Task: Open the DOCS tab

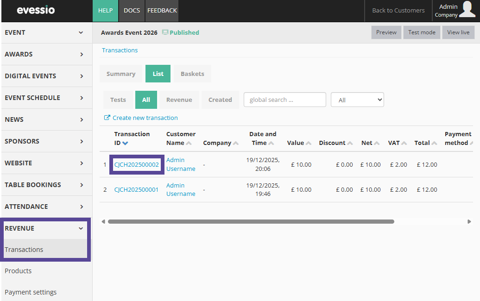Action: pyautogui.click(x=132, y=11)
